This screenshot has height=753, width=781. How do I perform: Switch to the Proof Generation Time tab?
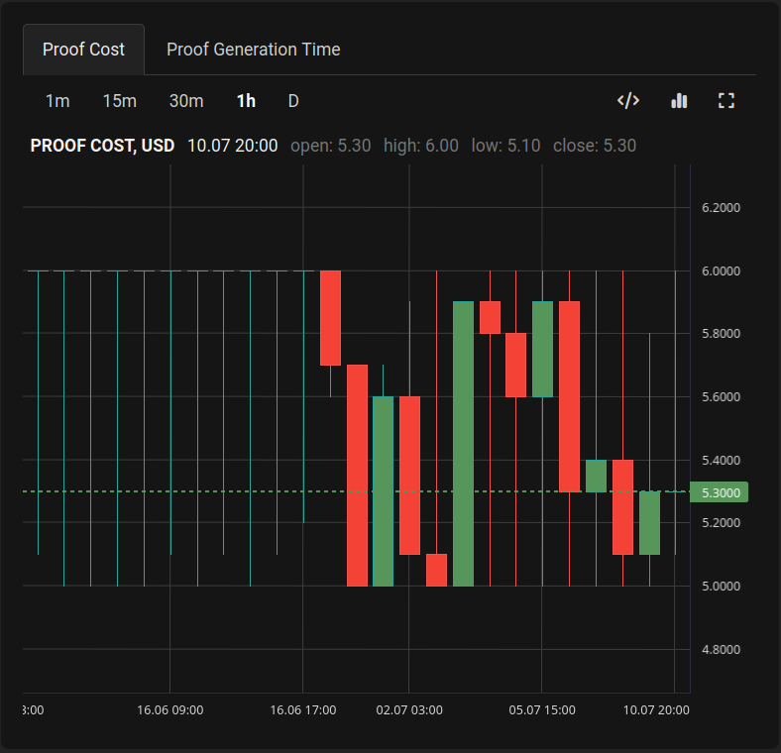click(x=253, y=50)
